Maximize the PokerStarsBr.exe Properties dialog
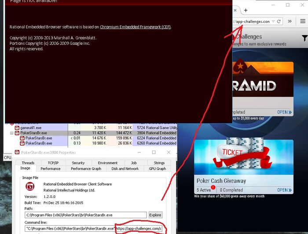The width and height of the screenshot is (308, 234). pos(154,152)
